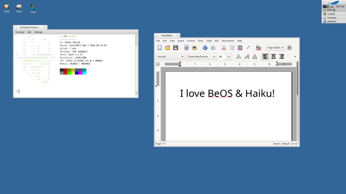This screenshot has height=194, width=346.
Task: Cut selection with the scissors icon
Action: click(224, 47)
